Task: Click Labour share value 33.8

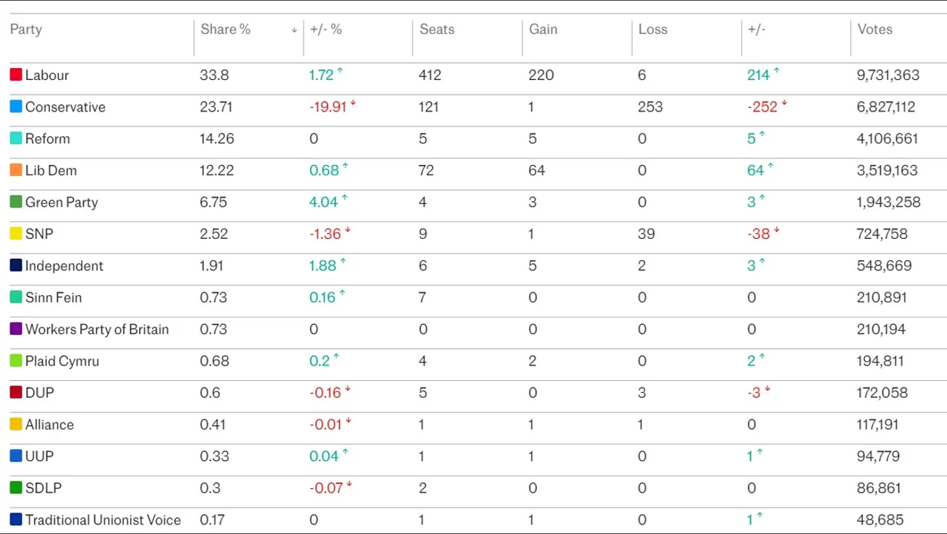Action: pyautogui.click(x=214, y=75)
